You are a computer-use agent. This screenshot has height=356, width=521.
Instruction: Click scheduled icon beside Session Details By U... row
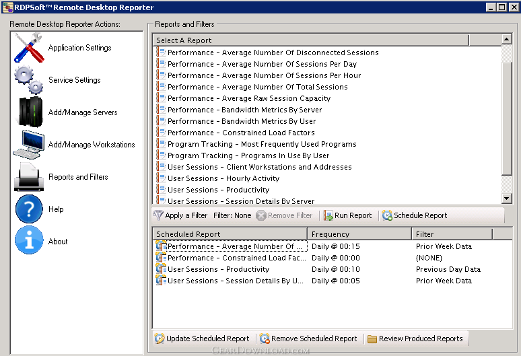(161, 280)
